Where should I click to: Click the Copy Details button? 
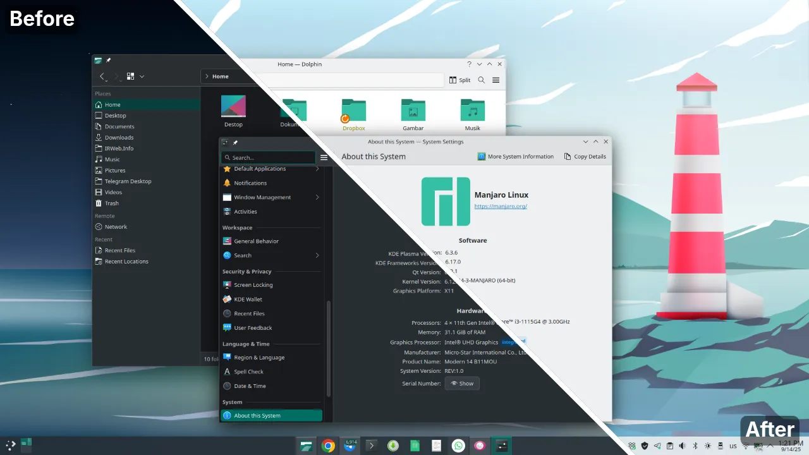(585, 157)
